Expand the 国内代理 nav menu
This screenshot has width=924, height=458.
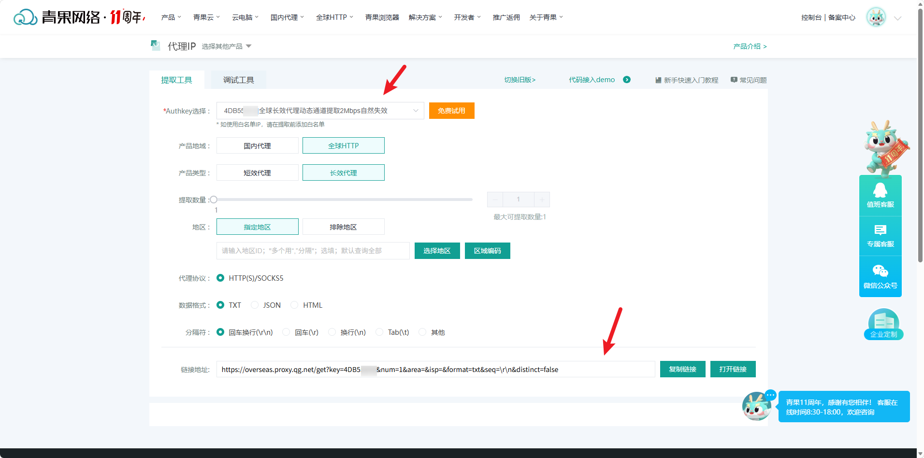(x=288, y=17)
